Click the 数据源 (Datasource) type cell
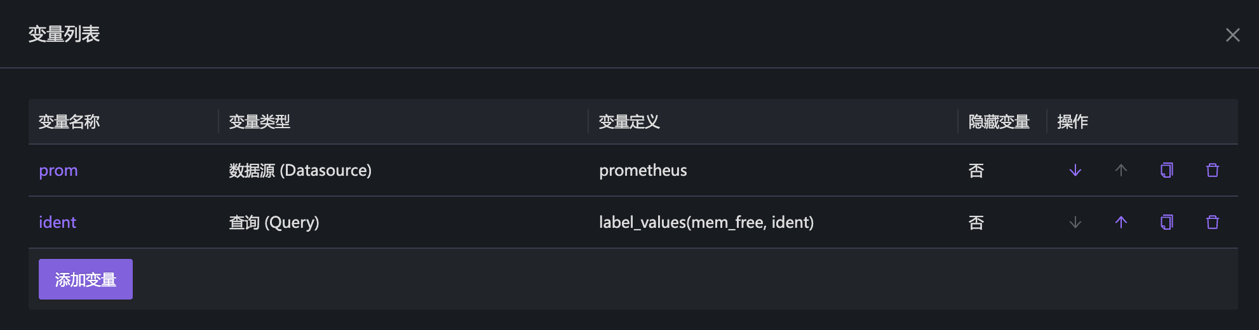Image resolution: width=1259 pixels, height=330 pixels. [300, 171]
